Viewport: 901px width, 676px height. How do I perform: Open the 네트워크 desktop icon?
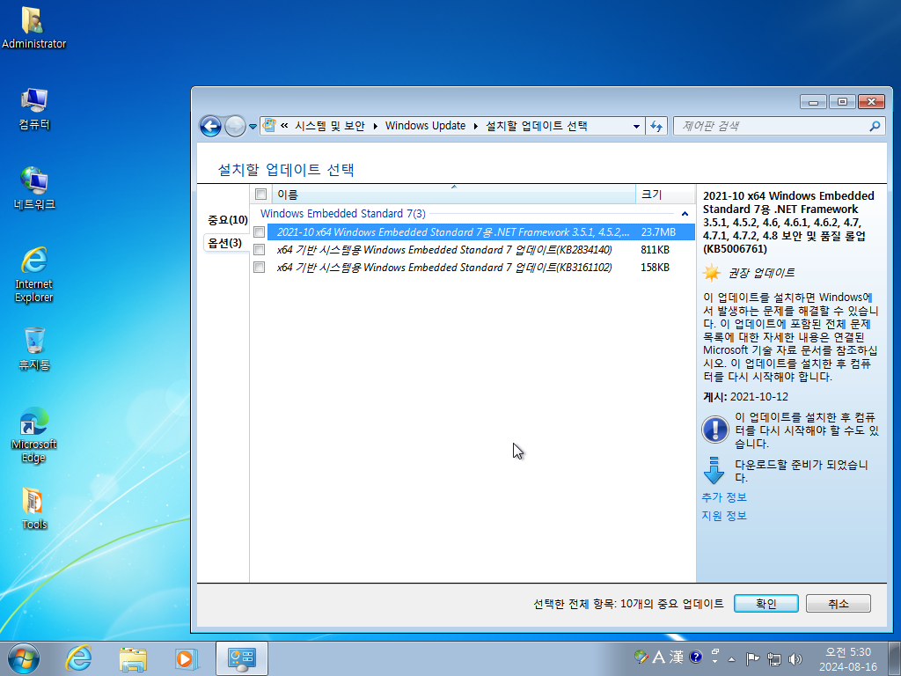[34, 188]
